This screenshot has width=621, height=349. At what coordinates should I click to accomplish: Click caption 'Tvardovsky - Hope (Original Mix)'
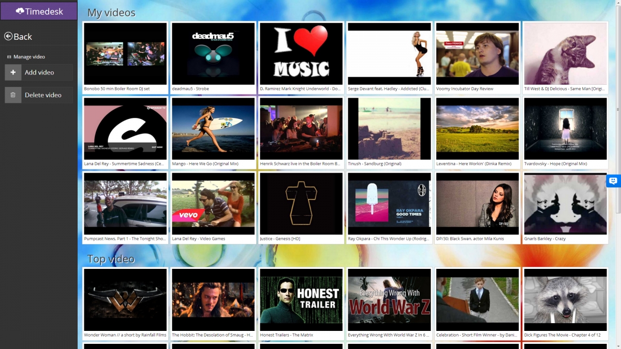[x=555, y=164]
